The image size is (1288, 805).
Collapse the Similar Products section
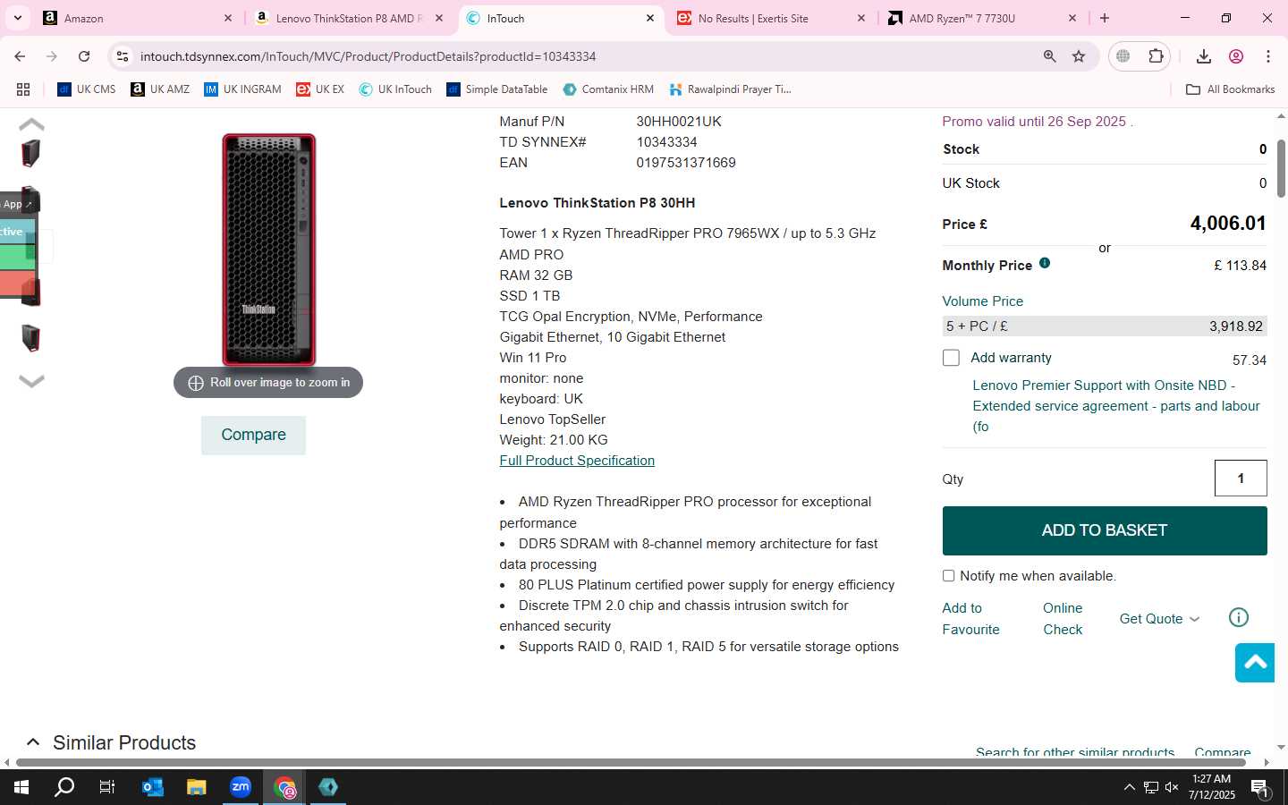click(33, 742)
